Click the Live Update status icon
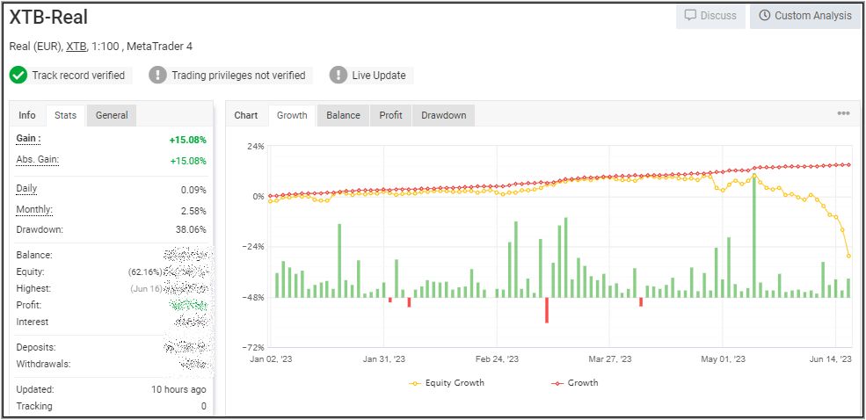The image size is (866, 420). coord(338,76)
